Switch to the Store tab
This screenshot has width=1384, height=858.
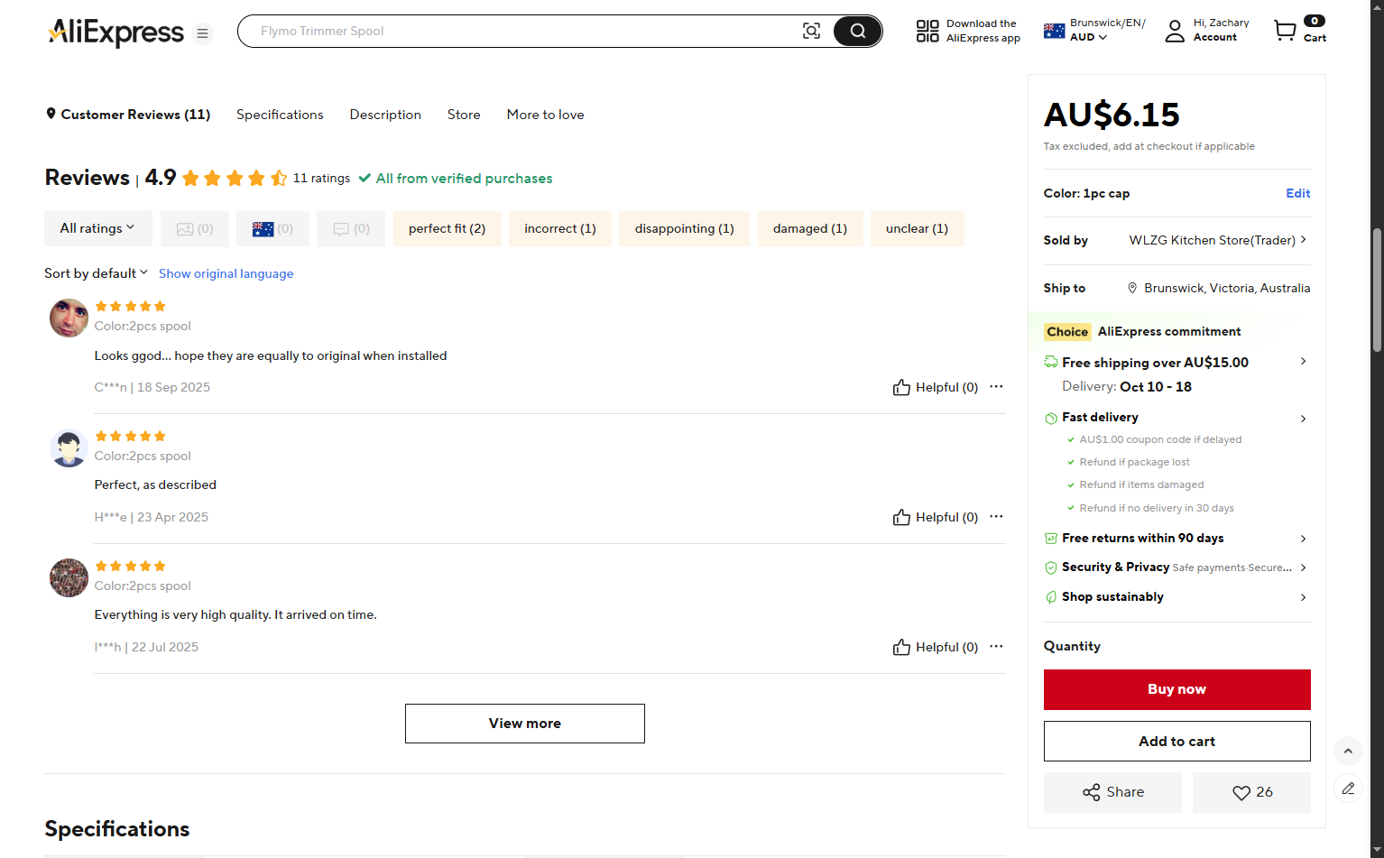[464, 115]
